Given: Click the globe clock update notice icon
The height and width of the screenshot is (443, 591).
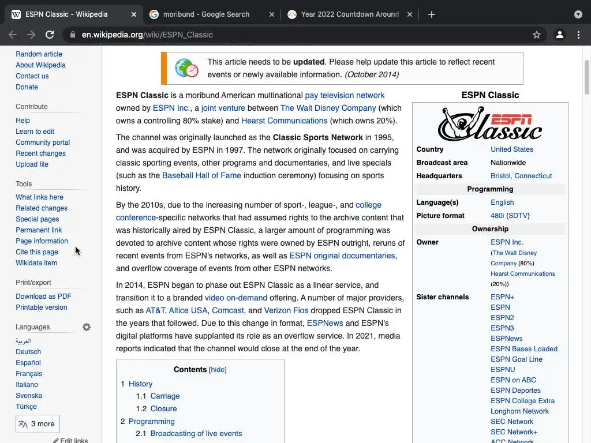Looking at the screenshot, I should pyautogui.click(x=186, y=68).
